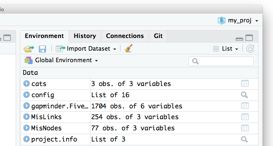Select the text '1704 obs. of 6 variables'
Screen dimensions: 273x146
click(x=136, y=106)
